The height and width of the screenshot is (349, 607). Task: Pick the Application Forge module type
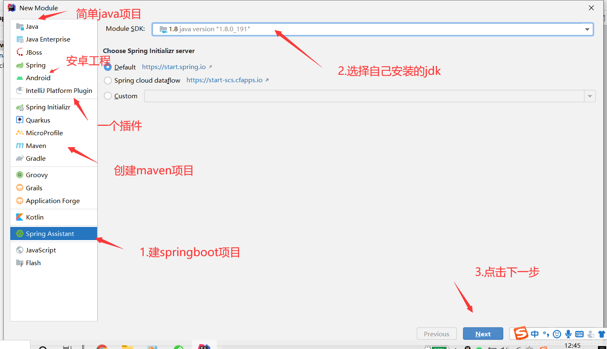53,201
